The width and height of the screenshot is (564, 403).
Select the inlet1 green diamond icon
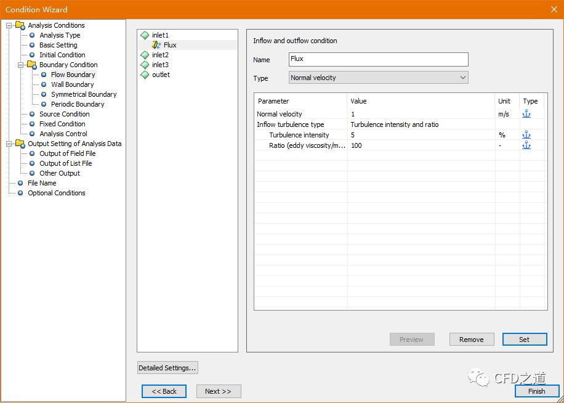pos(145,35)
